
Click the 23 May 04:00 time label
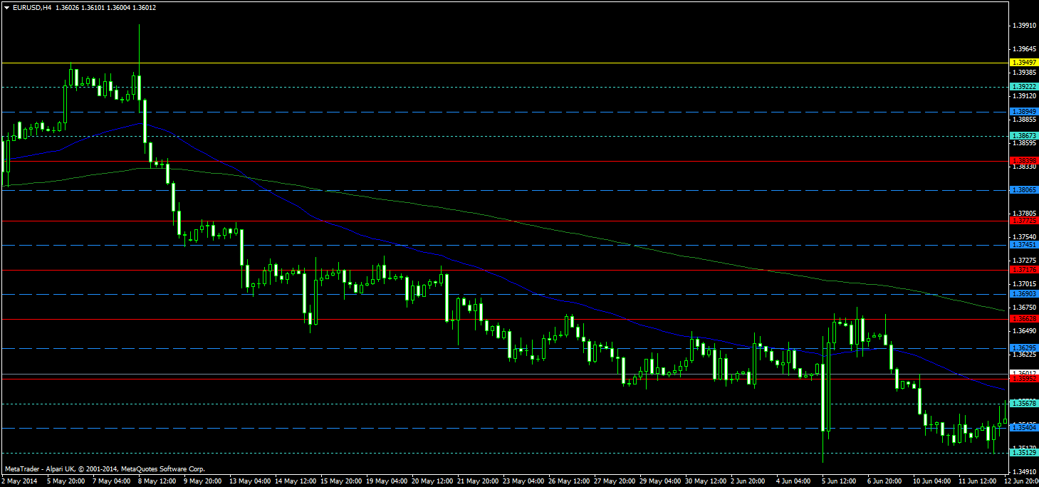(524, 481)
